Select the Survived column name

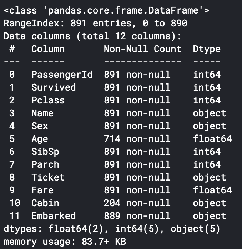(54, 88)
